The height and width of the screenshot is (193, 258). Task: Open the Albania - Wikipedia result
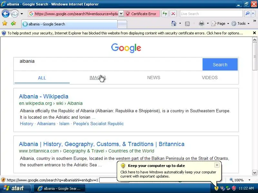44,96
